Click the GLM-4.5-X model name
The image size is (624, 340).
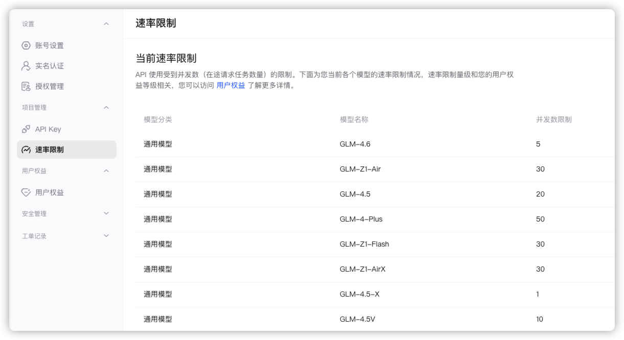pyautogui.click(x=360, y=294)
